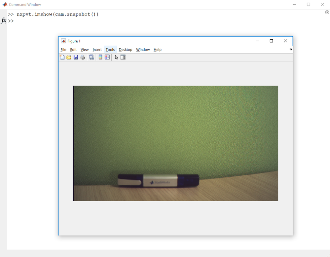Open the Property Inspector toolbar icon

point(123,57)
